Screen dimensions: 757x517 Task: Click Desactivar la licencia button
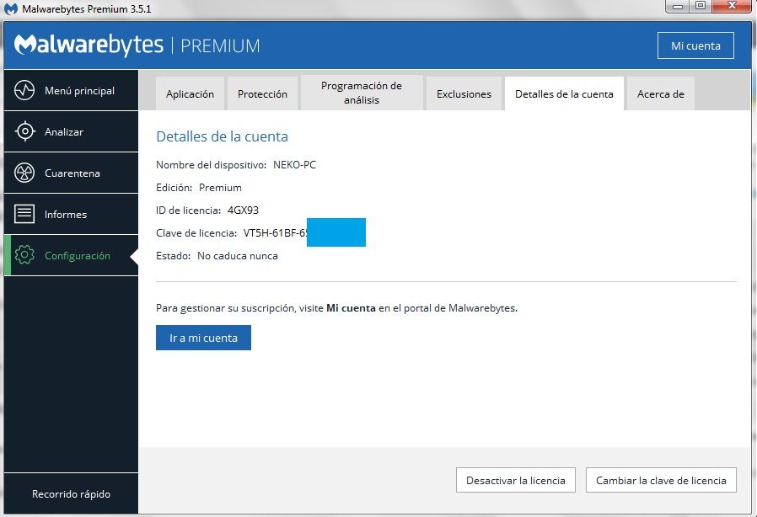click(515, 481)
